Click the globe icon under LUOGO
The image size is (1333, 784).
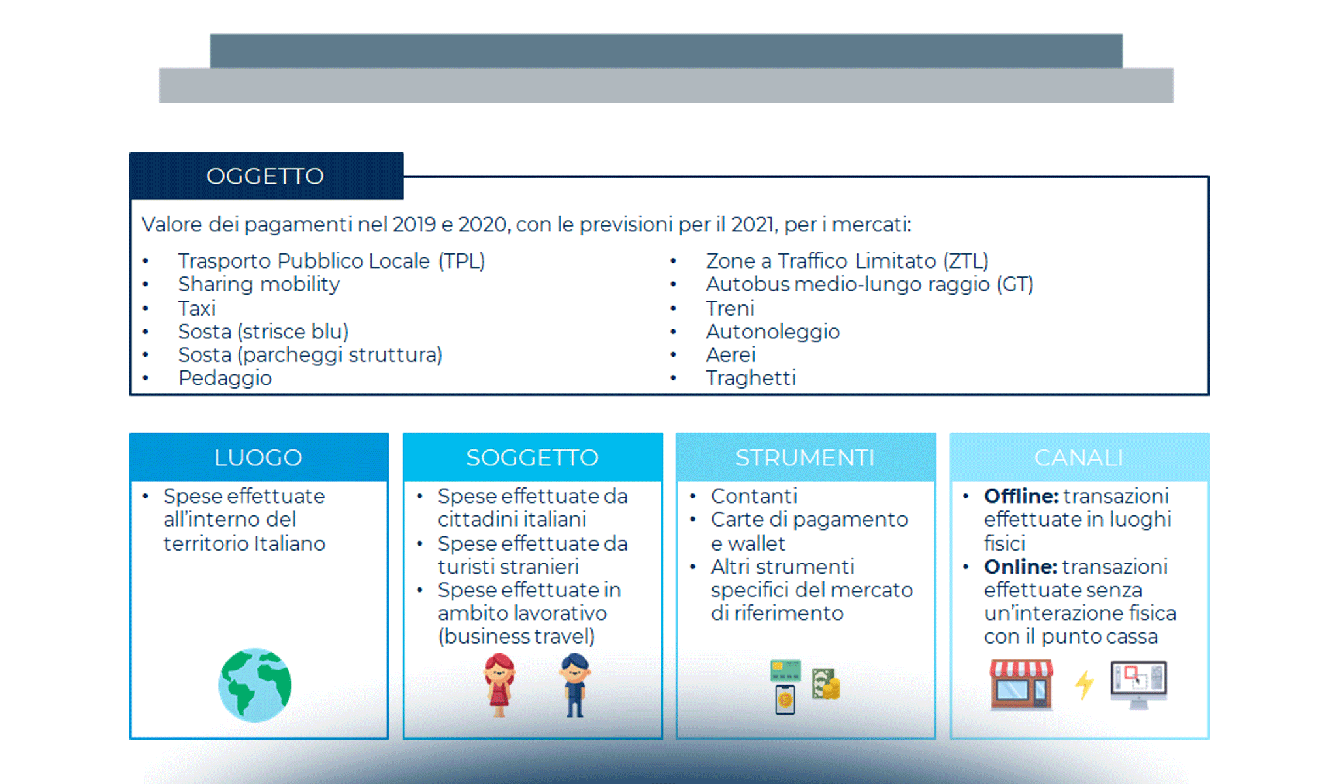coord(255,684)
